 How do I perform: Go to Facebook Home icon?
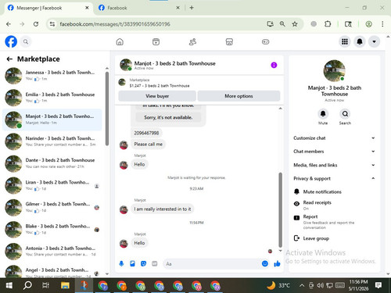pos(120,41)
